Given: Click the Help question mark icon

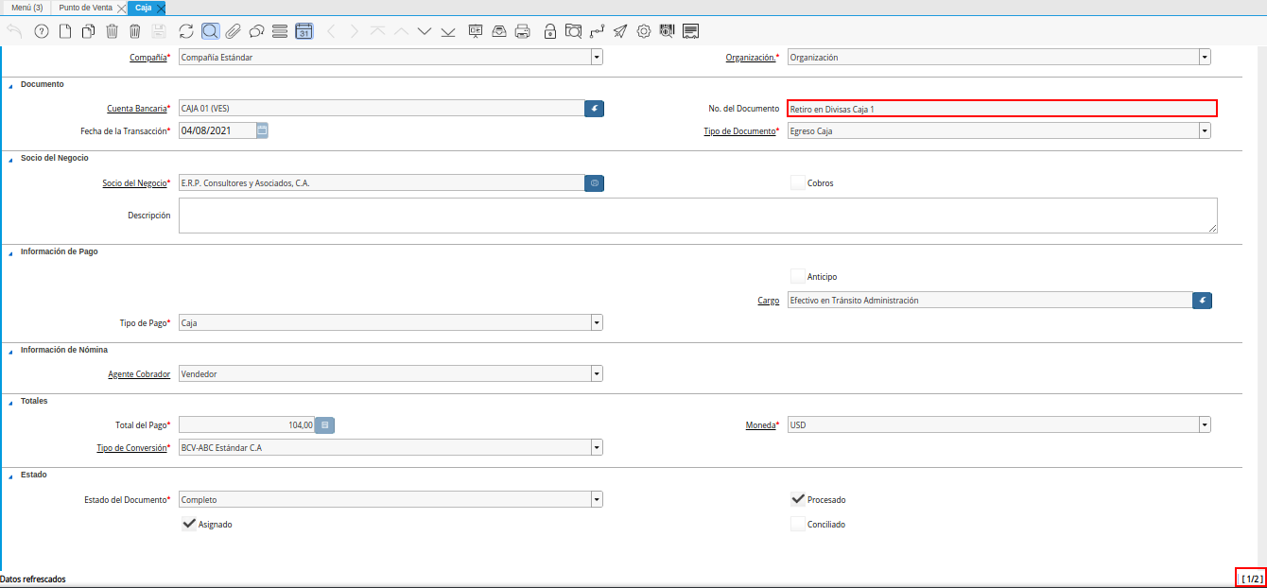Looking at the screenshot, I should (42, 31).
